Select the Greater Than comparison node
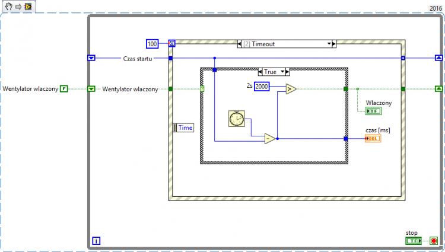445x252 pixels. [x=291, y=89]
